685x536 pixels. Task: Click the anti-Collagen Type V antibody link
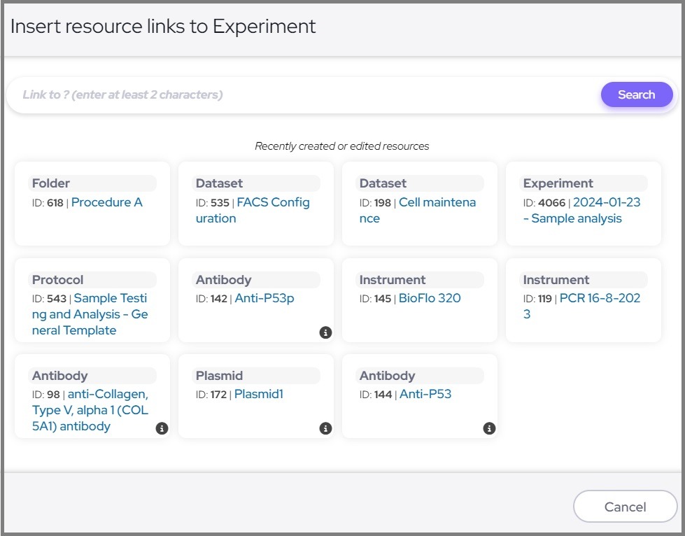(107, 395)
